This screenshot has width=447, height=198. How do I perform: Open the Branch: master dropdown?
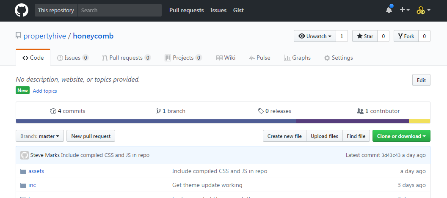point(40,136)
